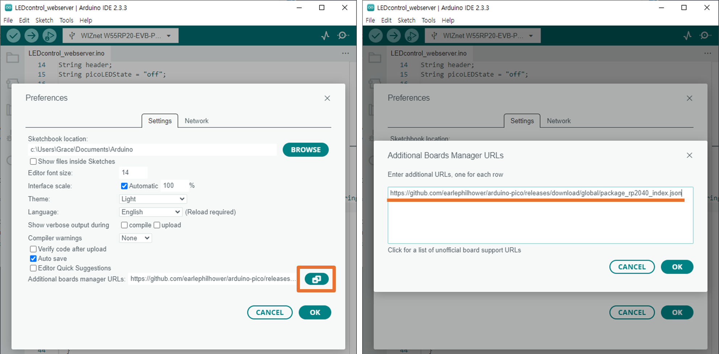Open Sketchbook folder icon in right window sidebar
This screenshot has height=354, width=719.
point(375,58)
